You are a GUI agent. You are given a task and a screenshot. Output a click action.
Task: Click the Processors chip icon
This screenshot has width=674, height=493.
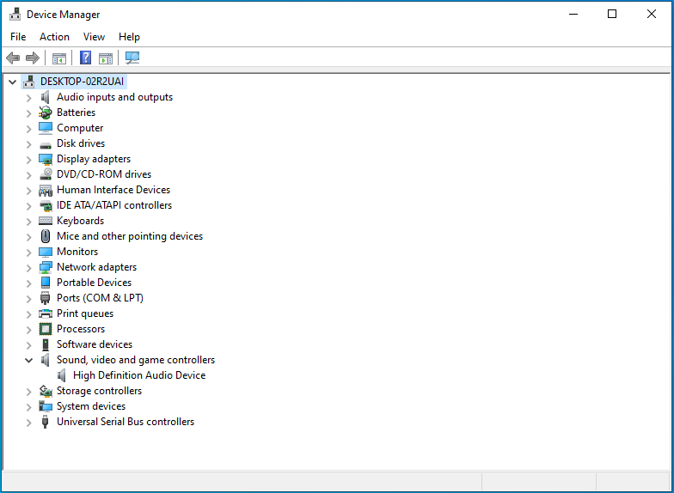pyautogui.click(x=46, y=329)
